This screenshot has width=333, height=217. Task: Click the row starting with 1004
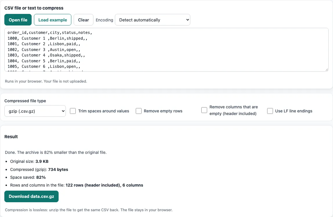click(44, 61)
